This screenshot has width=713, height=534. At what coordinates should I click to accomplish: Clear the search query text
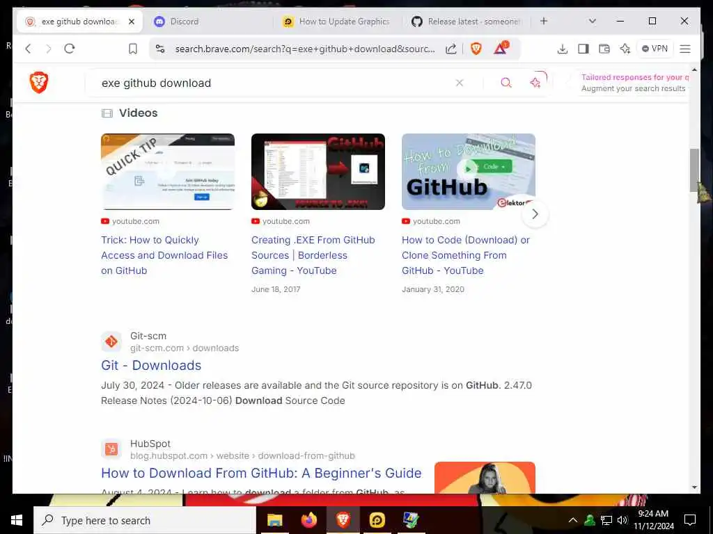point(460,83)
